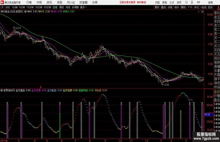Screen dimensions: 220x142
Task: Open the 行情 menu
Action: (x=29, y=2)
